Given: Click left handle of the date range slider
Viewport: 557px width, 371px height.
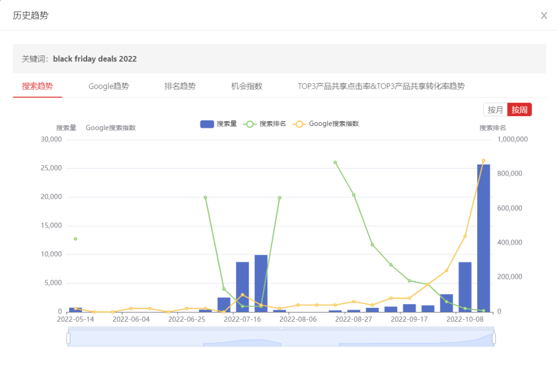Looking at the screenshot, I should click(x=68, y=338).
